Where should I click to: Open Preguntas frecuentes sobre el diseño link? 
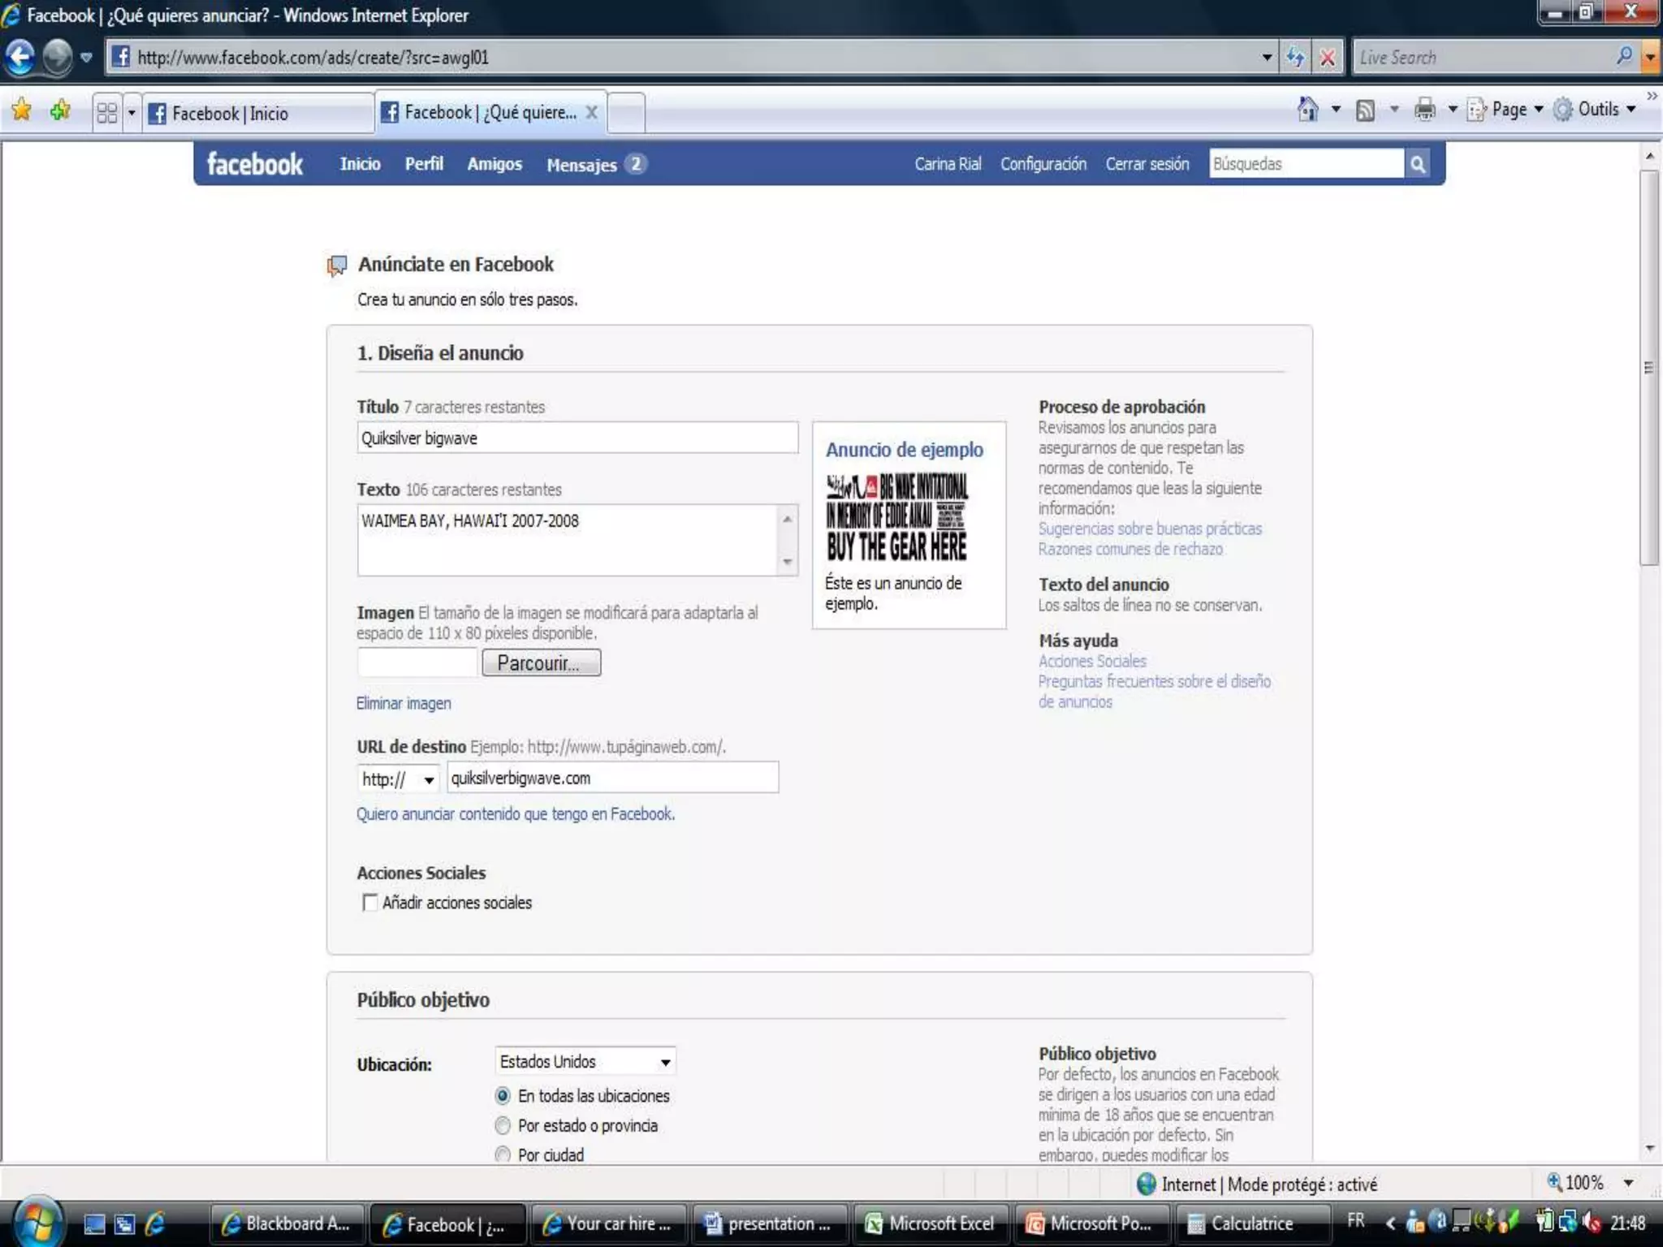click(1154, 691)
